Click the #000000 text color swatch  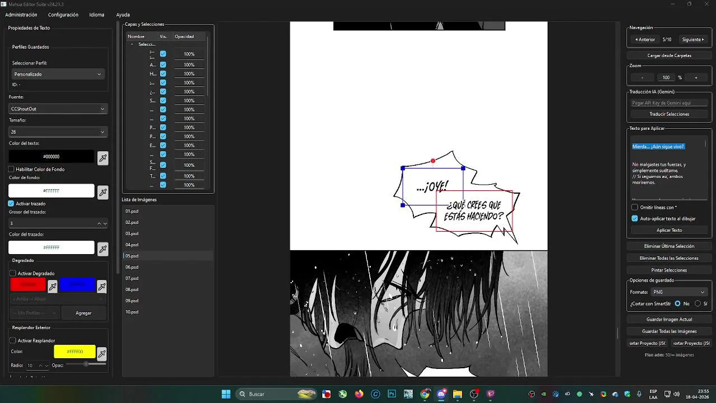(x=51, y=157)
